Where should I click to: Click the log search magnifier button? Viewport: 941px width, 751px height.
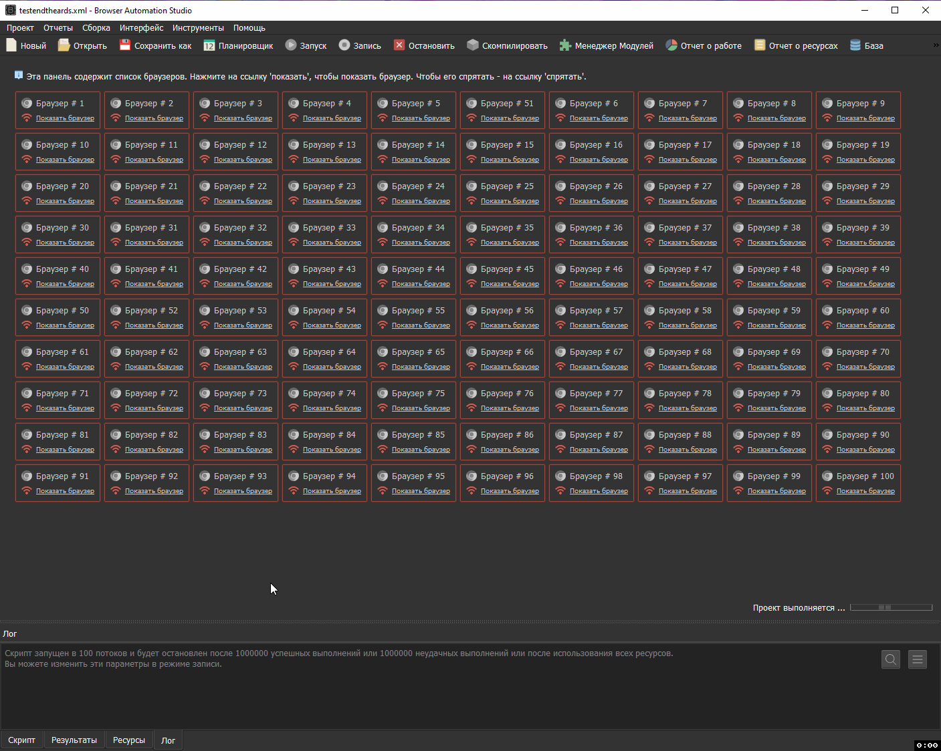click(891, 659)
